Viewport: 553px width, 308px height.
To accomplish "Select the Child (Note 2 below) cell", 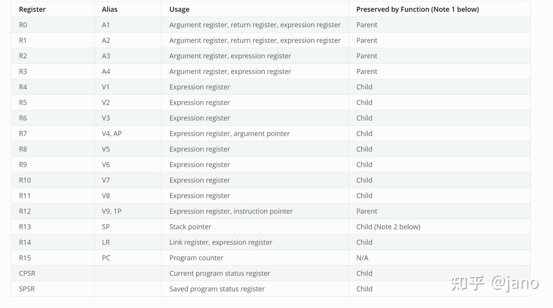I will click(x=388, y=227).
